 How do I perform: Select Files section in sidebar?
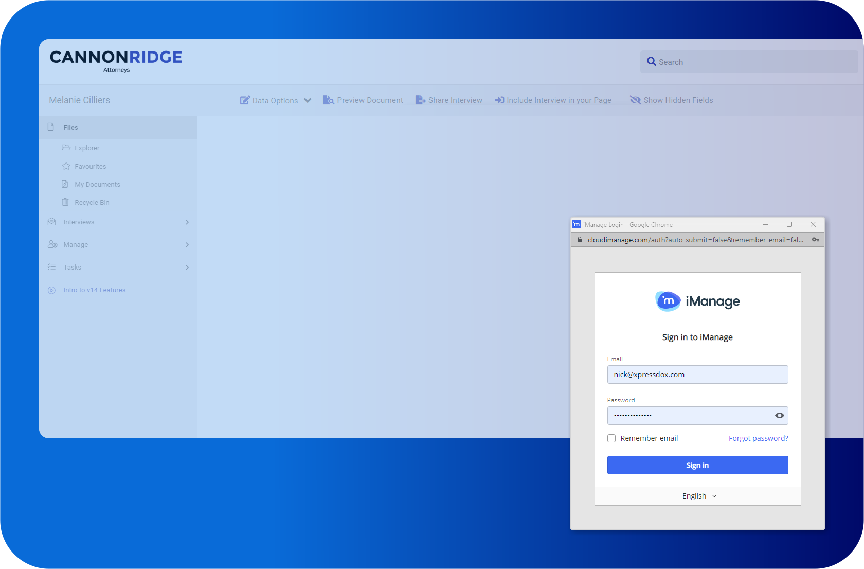118,127
